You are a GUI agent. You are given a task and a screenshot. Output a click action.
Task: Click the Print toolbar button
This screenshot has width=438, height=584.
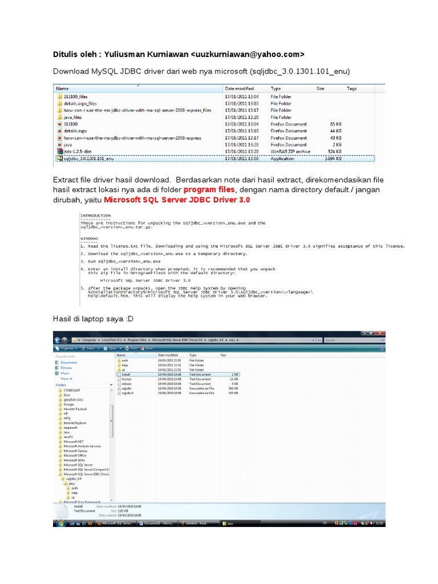[131, 348]
